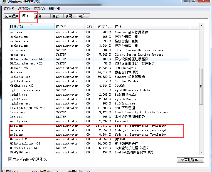Select the conhost.exe row with 3,944 K
This screenshot has height=172, width=212.
point(99,46)
